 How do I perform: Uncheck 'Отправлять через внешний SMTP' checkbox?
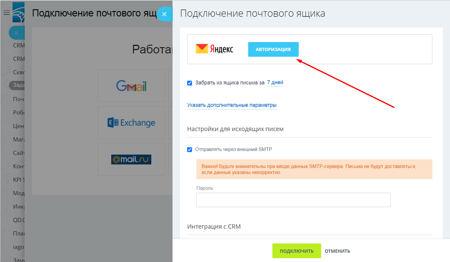pyautogui.click(x=190, y=150)
